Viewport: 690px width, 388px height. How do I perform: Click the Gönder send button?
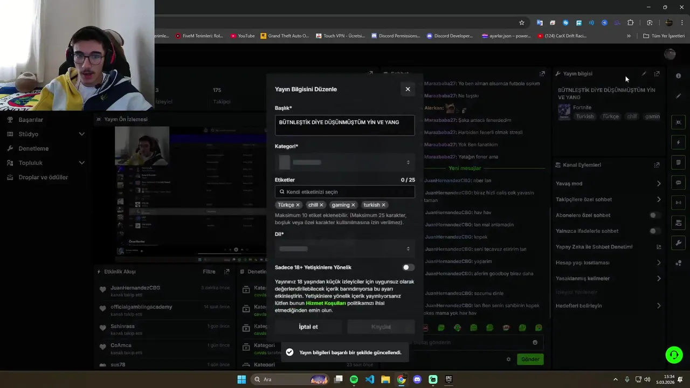pyautogui.click(x=530, y=359)
